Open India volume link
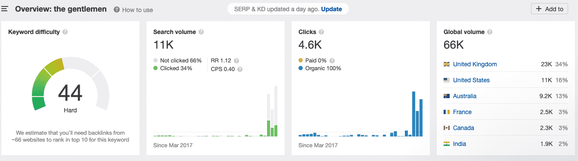 [460, 144]
